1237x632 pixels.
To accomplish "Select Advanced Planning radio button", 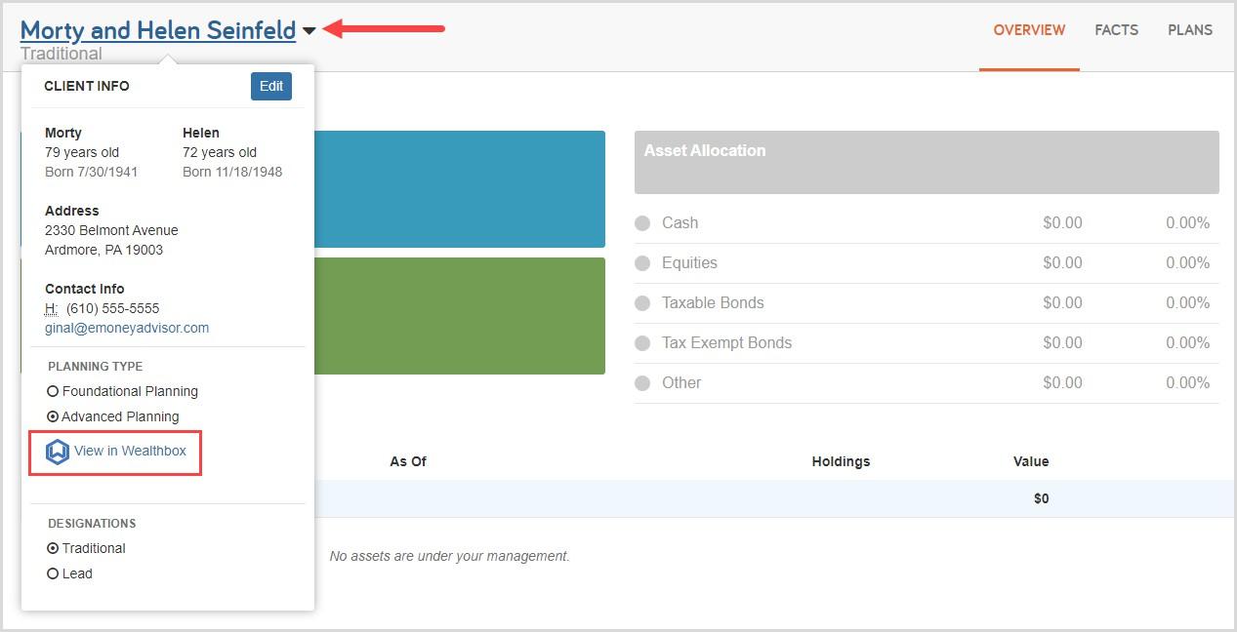I will 54,416.
